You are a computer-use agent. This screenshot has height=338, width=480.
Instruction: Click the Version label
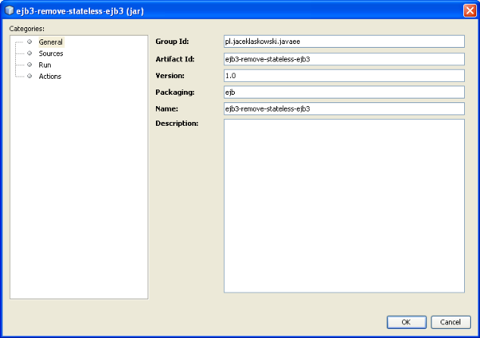point(170,76)
